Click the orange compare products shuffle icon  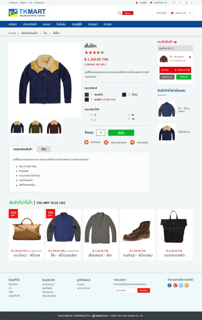tap(106, 142)
